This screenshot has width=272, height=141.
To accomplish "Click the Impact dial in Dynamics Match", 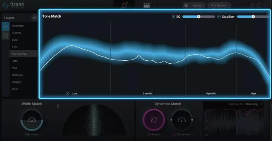I will (x=154, y=120).
